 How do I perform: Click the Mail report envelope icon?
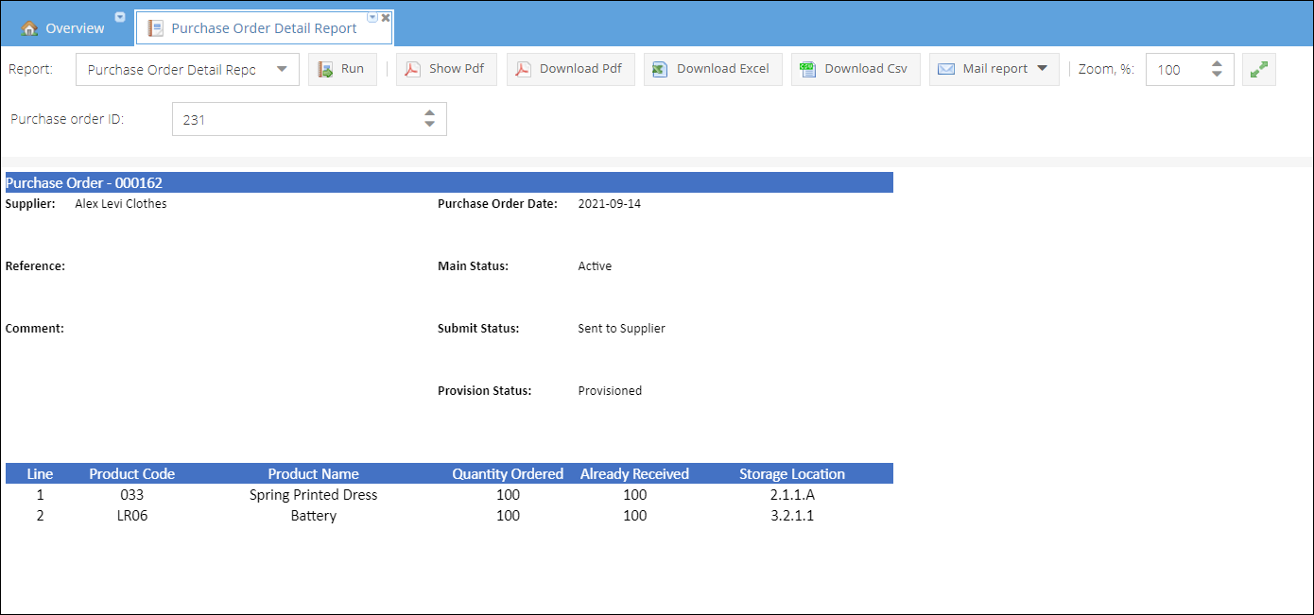pos(946,69)
